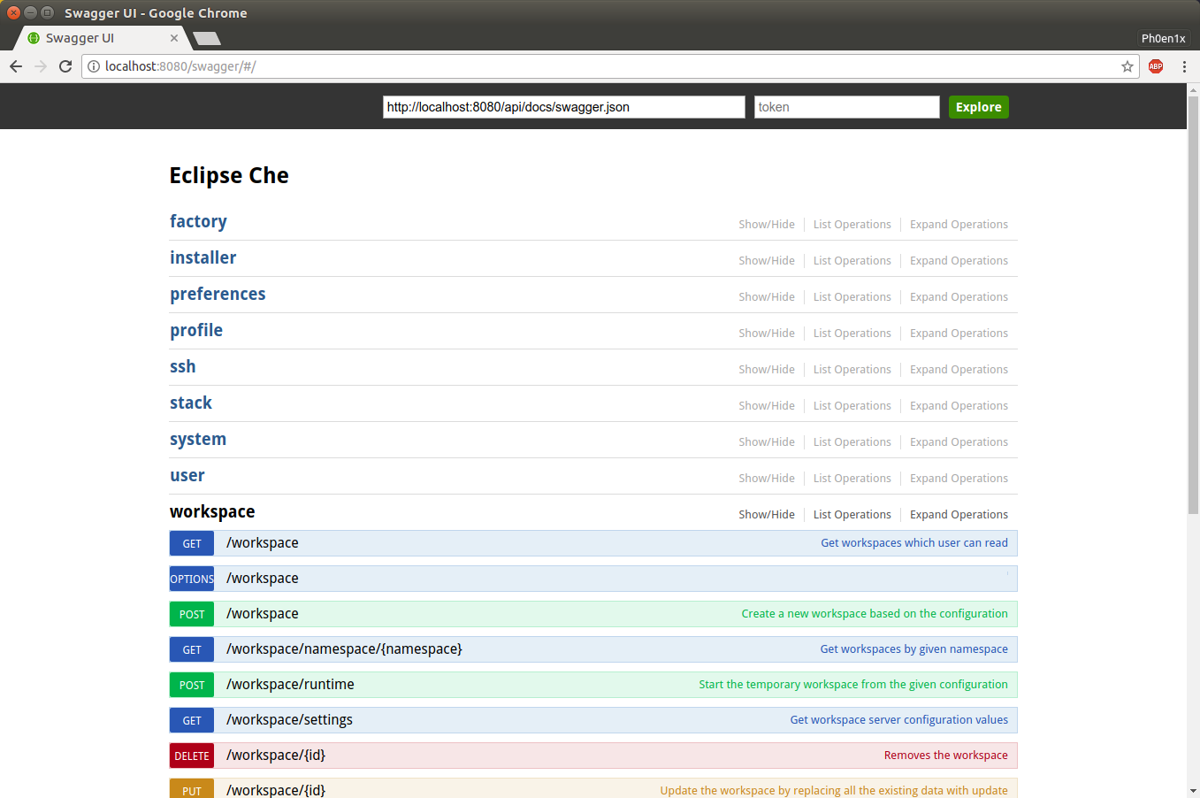1200x798 pixels.
Task: Click 'Get workspaces by given namespace' description
Action: (x=913, y=649)
